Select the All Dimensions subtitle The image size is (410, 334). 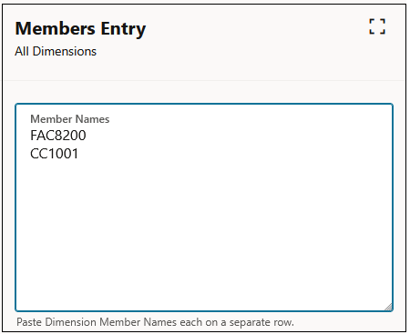coord(56,51)
